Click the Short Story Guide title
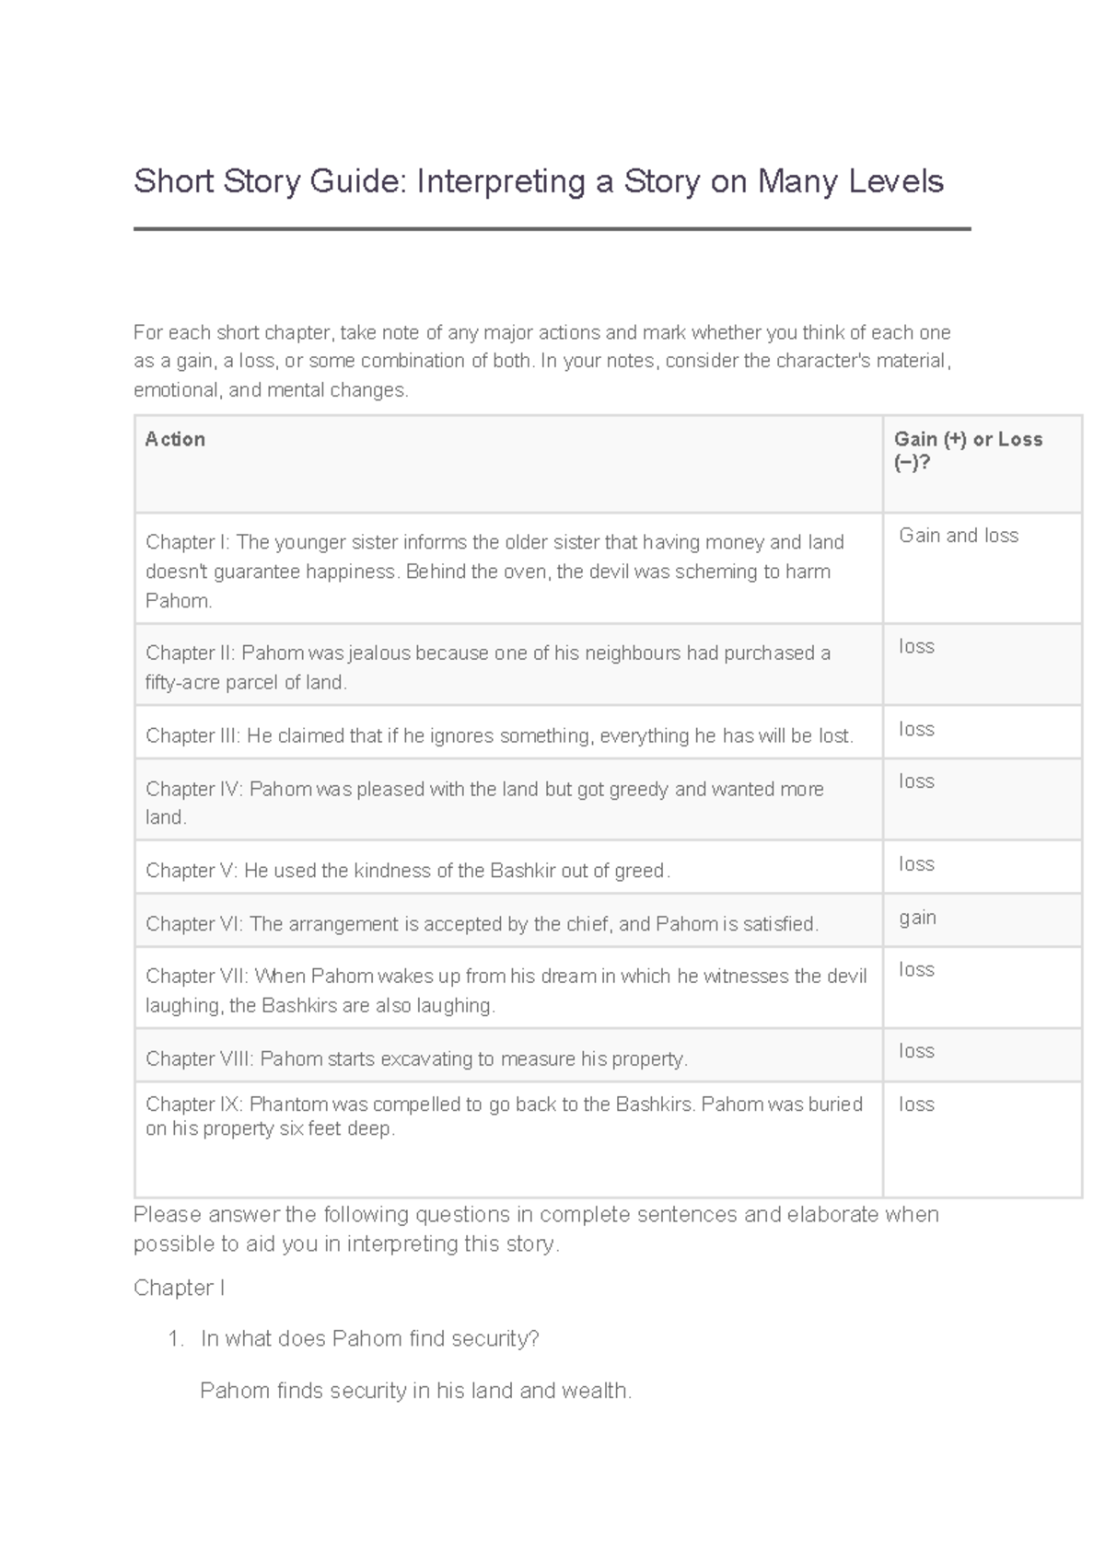 (539, 181)
